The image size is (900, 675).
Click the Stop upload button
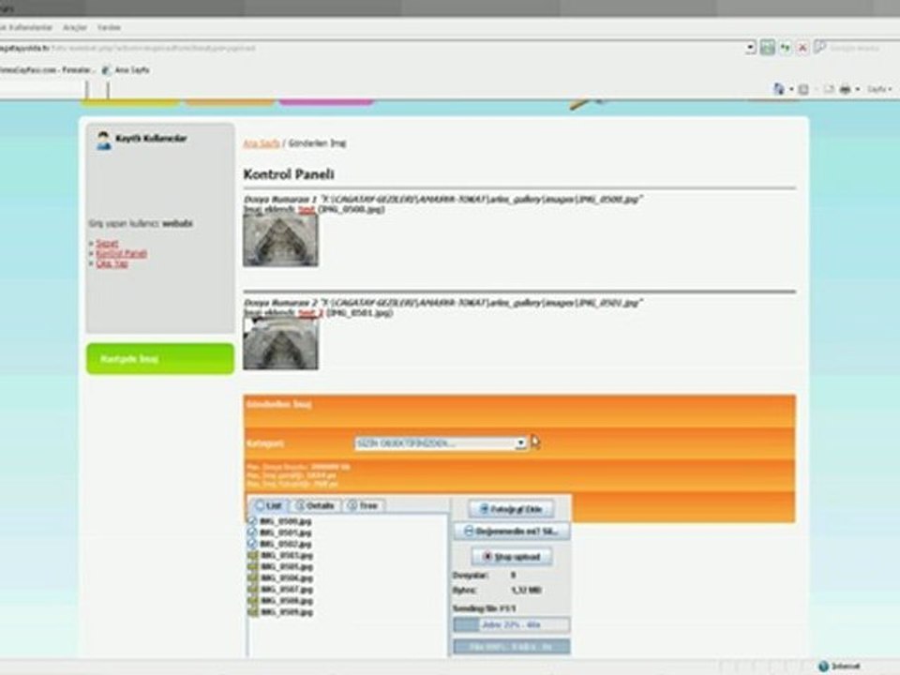tap(512, 556)
